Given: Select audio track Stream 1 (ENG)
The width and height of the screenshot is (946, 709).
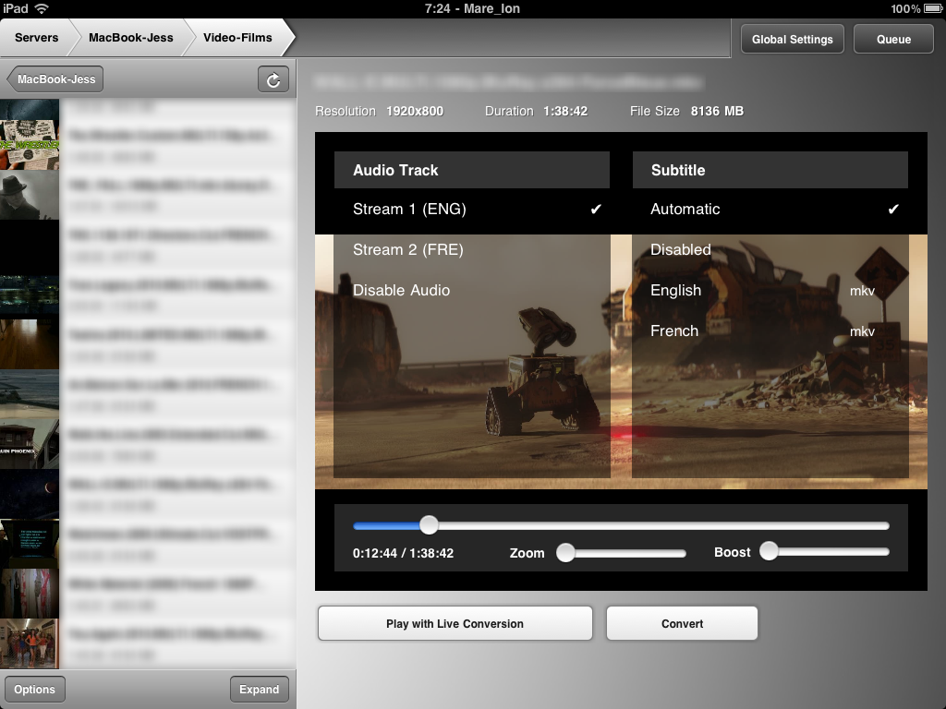Looking at the screenshot, I should [x=472, y=210].
